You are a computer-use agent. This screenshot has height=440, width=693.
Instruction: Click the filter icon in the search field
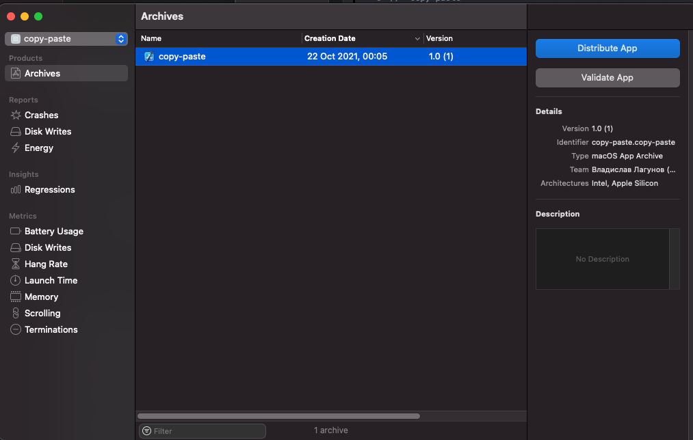(146, 430)
